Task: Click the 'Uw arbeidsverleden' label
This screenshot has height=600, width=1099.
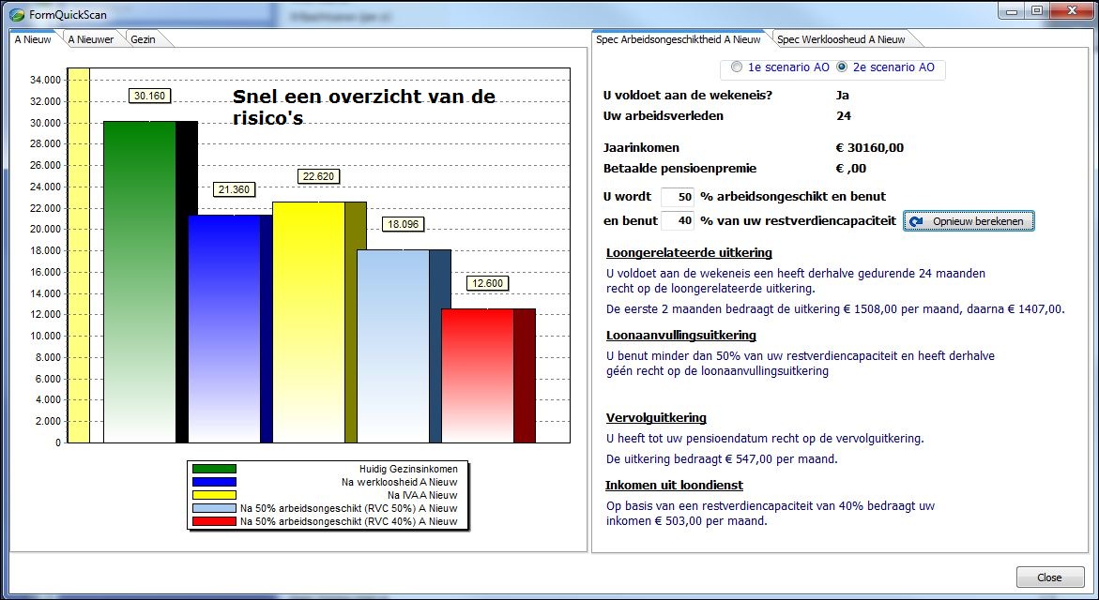Action: (x=664, y=115)
